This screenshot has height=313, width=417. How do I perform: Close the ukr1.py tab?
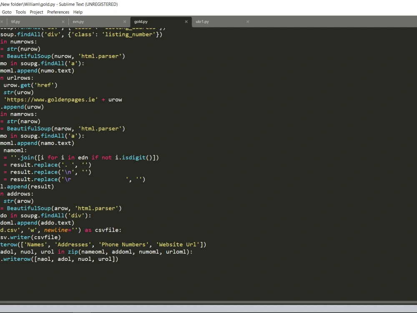(x=248, y=22)
